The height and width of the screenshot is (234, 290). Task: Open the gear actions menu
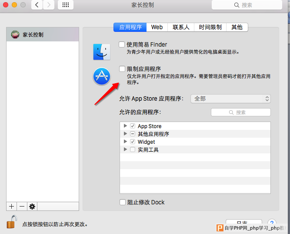pyautogui.click(x=32, y=207)
